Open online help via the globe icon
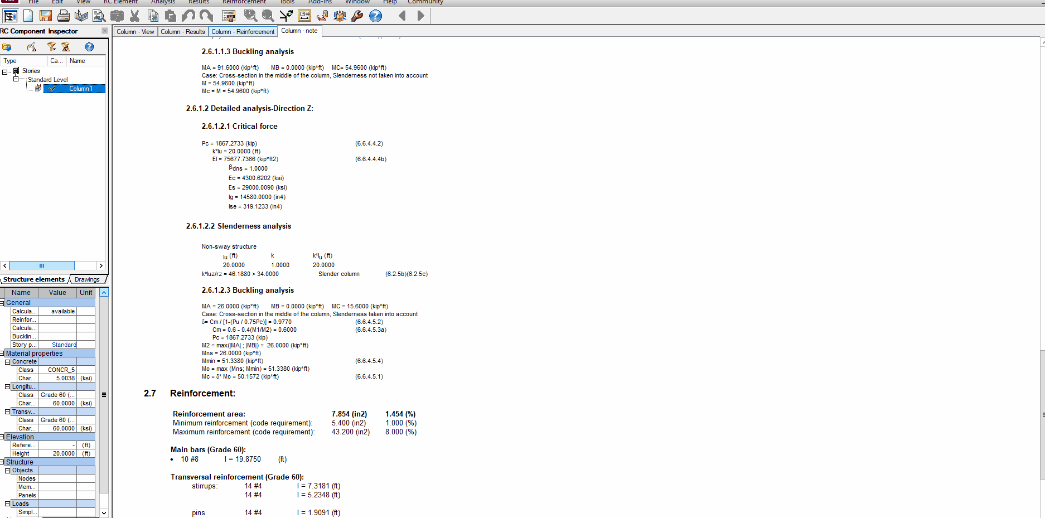 click(376, 16)
